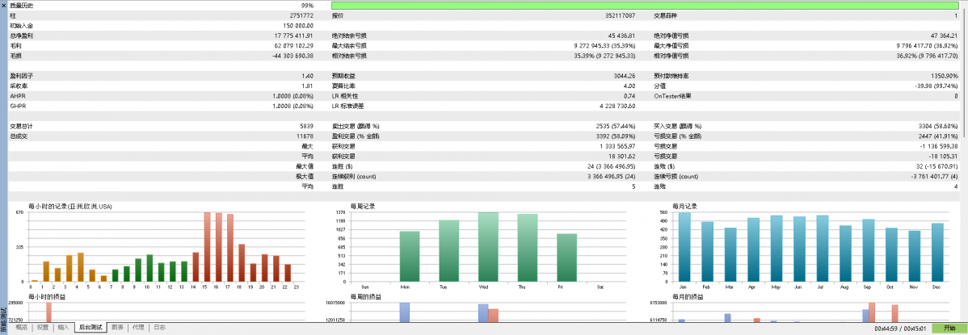Click the Jan bar in monthly chart

(x=684, y=247)
